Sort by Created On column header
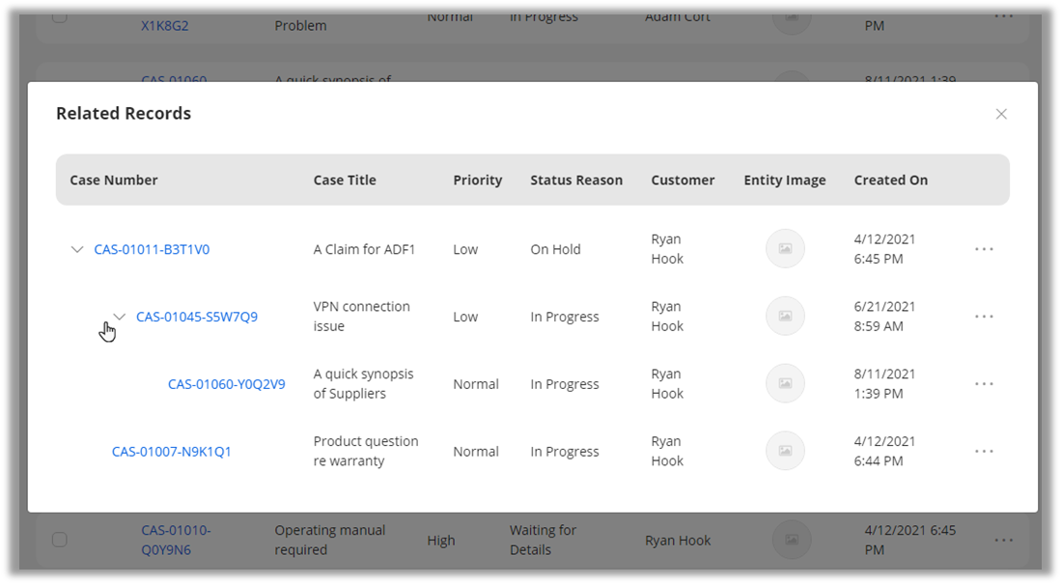 tap(891, 180)
